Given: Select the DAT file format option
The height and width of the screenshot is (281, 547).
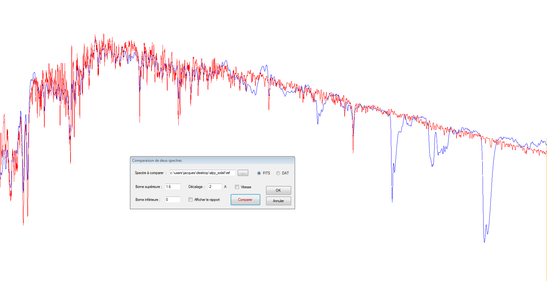Looking at the screenshot, I should click(x=278, y=173).
